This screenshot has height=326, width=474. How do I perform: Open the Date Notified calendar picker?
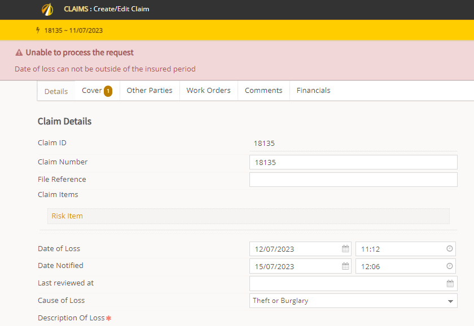345,266
